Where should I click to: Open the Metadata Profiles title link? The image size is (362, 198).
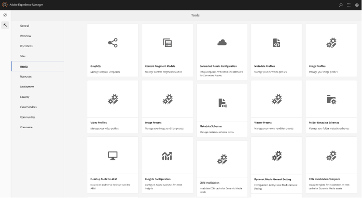[x=265, y=66]
